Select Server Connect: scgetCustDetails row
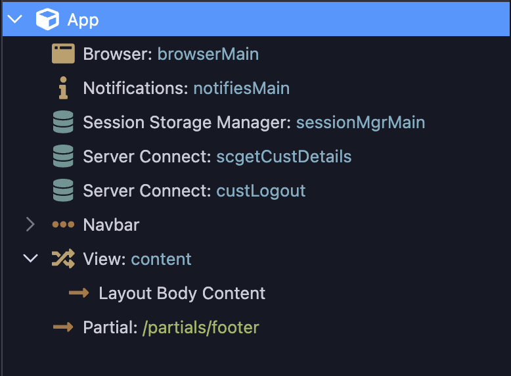 pyautogui.click(x=217, y=156)
